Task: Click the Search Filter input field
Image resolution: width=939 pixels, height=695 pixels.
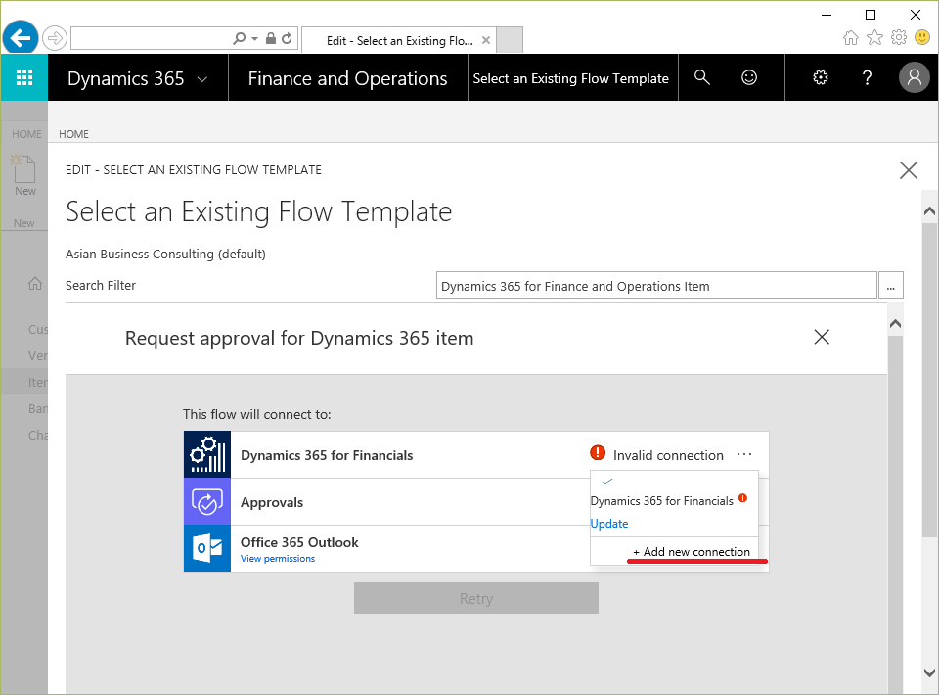Action: (656, 286)
